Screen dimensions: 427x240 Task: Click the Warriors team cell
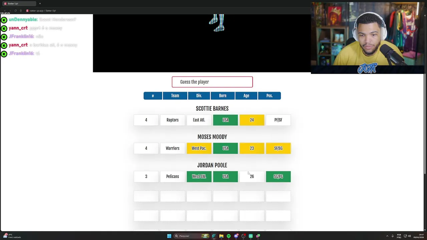(x=172, y=148)
